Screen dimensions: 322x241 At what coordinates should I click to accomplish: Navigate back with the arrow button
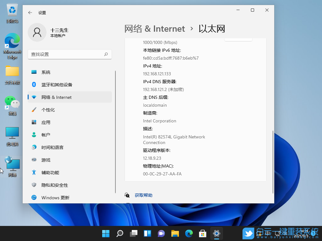(30, 13)
